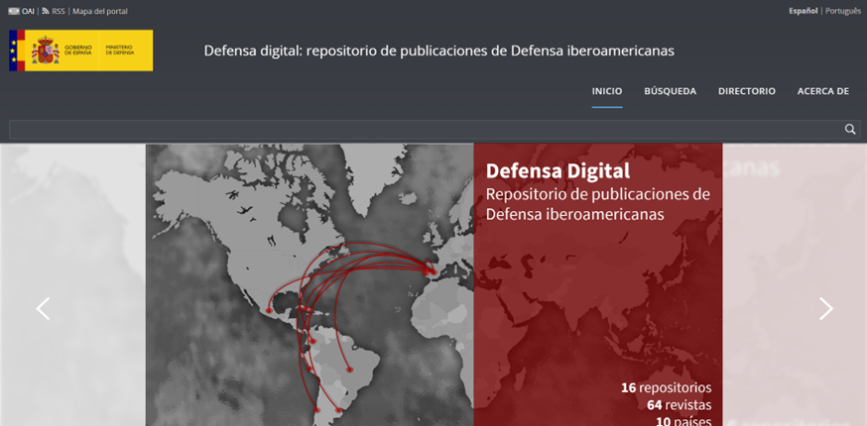The width and height of the screenshot is (867, 426).
Task: Open the Mapa del portal link
Action: coord(99,11)
